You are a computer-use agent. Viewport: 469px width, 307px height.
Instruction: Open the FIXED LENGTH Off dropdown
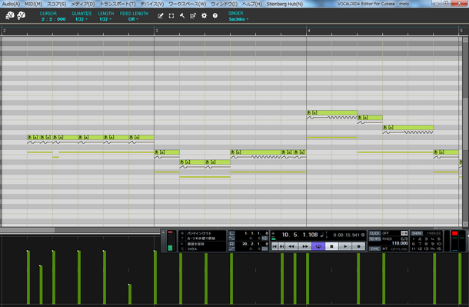(x=133, y=19)
